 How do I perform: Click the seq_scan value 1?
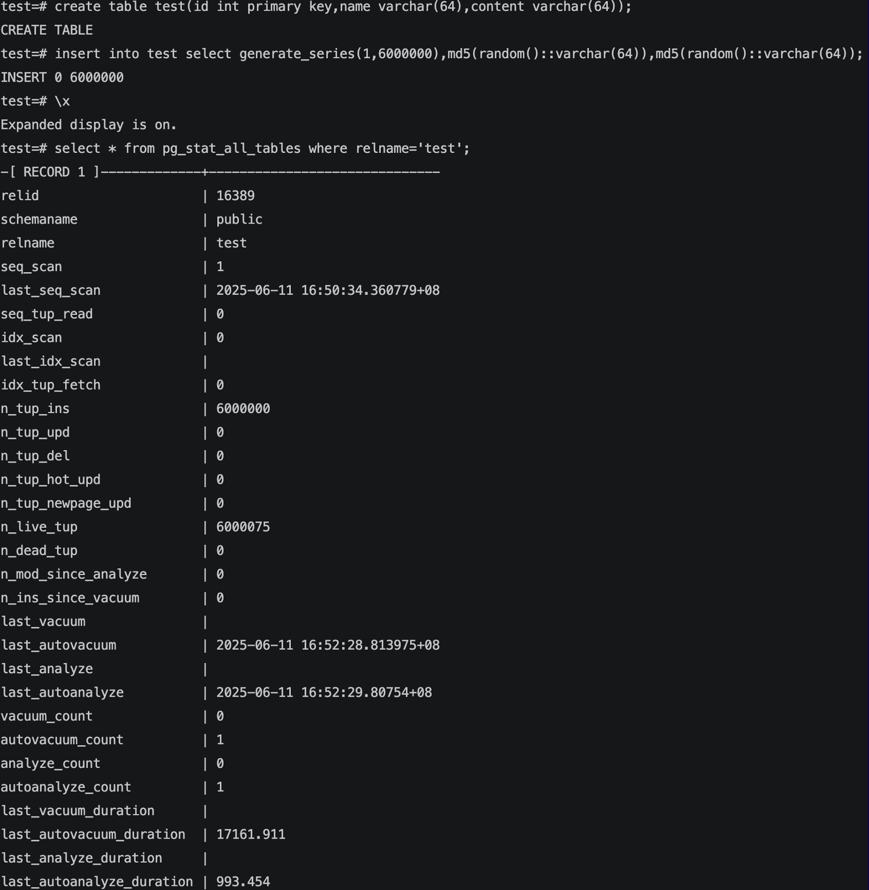click(220, 267)
